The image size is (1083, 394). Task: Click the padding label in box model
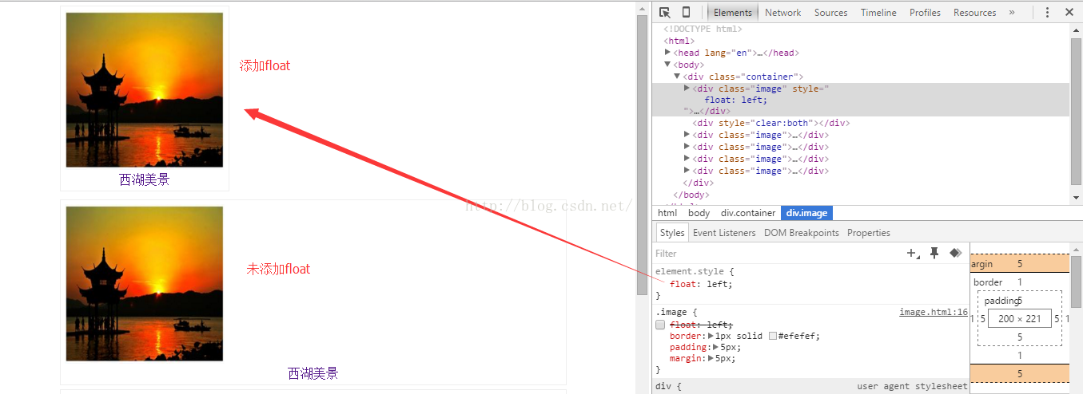point(1000,301)
